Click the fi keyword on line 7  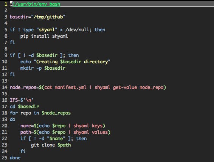12,42
